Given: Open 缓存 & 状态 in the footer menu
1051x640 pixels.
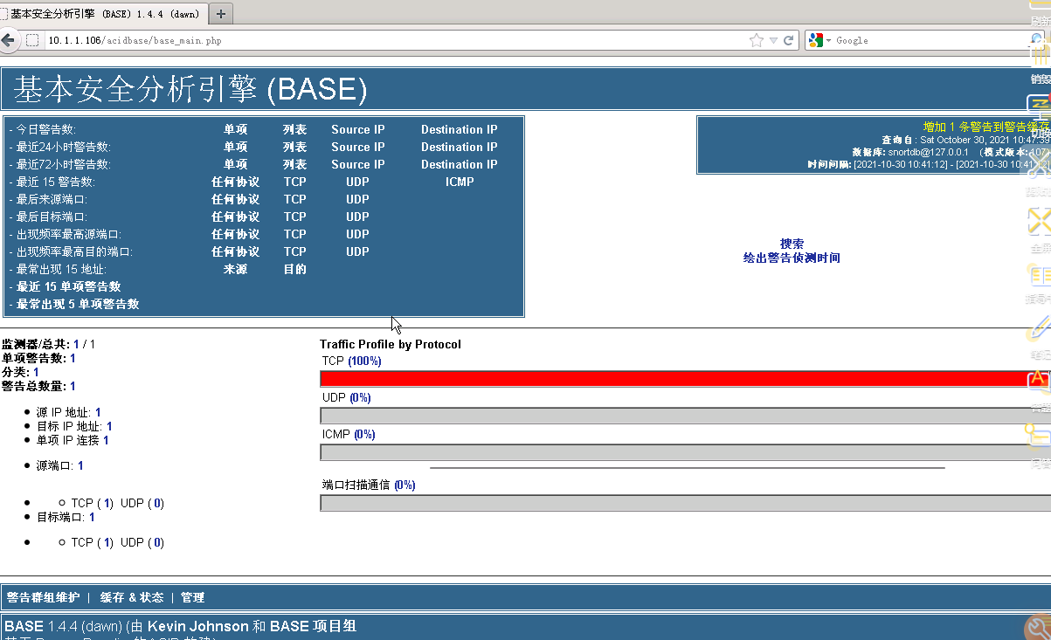Looking at the screenshot, I should [x=132, y=597].
